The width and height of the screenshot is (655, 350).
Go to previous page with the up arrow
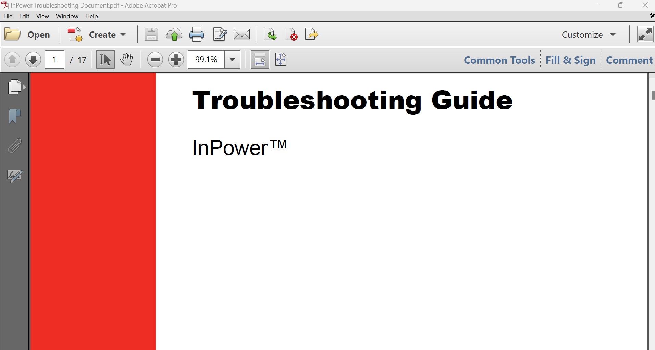pos(12,60)
